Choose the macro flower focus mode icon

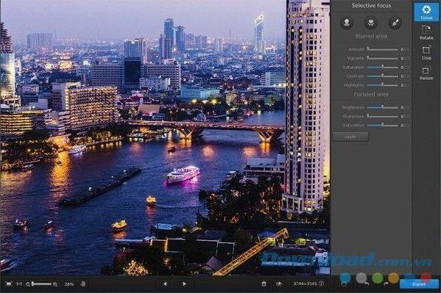[371, 23]
